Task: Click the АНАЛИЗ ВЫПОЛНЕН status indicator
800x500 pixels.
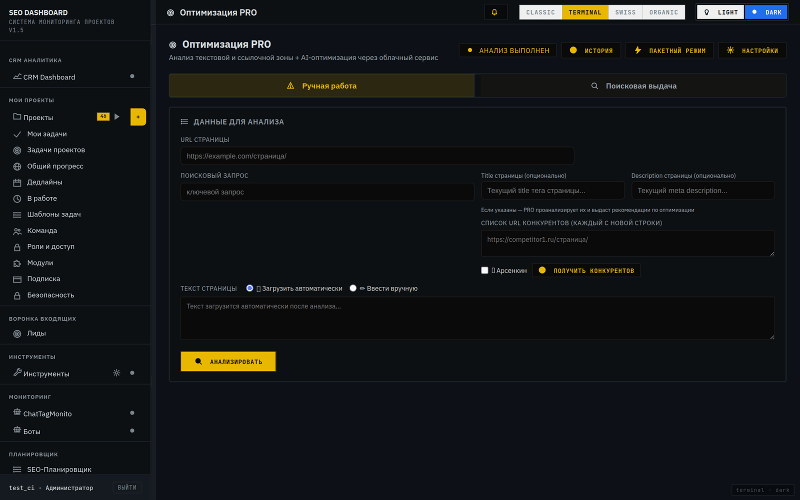Action: pyautogui.click(x=507, y=50)
